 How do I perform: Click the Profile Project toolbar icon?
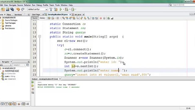click(x=73, y=9)
